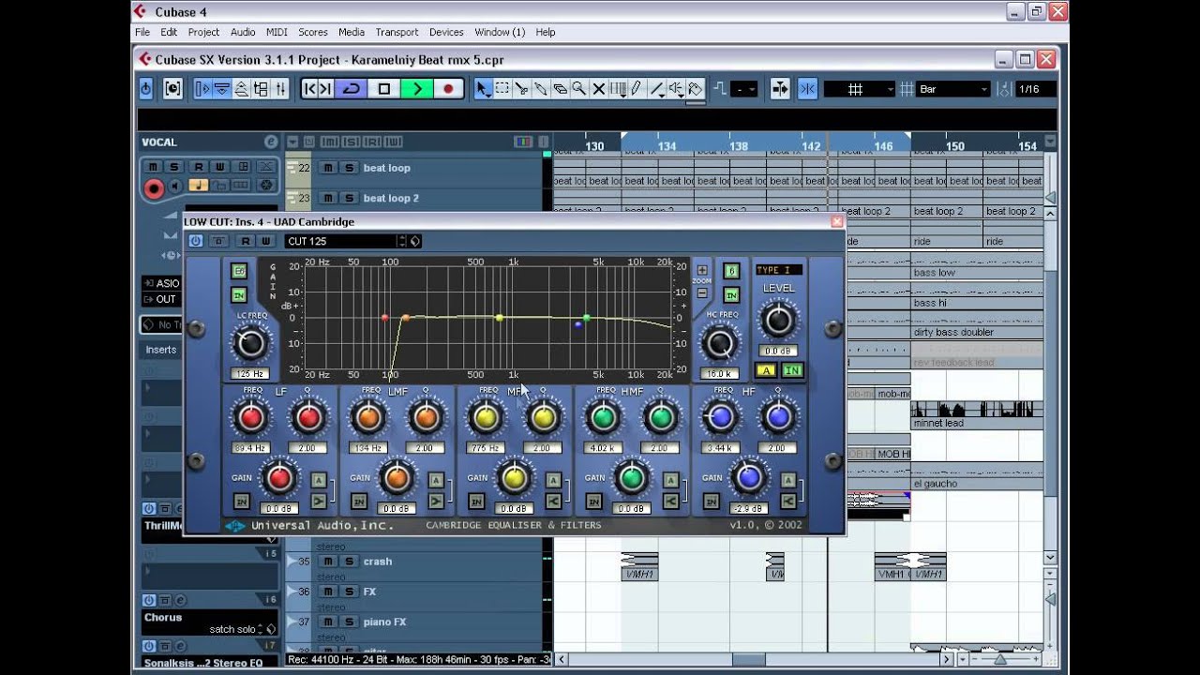Click the HF gain value field -2.9 dB
The height and width of the screenshot is (675, 1200).
(x=749, y=509)
